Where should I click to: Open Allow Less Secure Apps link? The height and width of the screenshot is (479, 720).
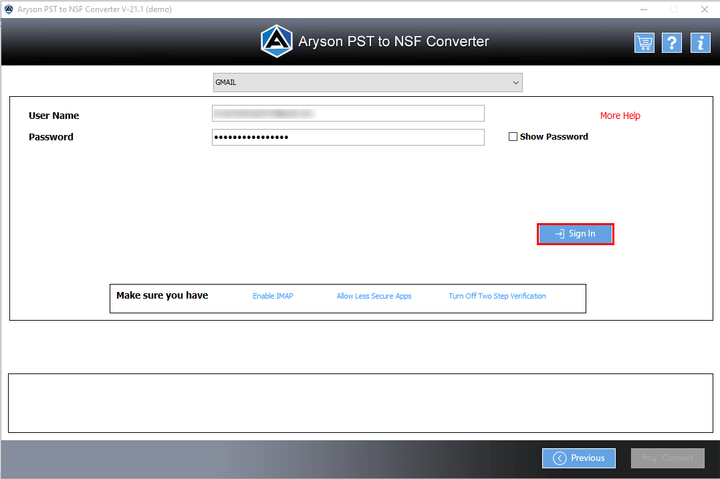374,296
